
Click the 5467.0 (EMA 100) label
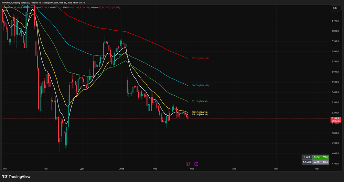(200, 85)
